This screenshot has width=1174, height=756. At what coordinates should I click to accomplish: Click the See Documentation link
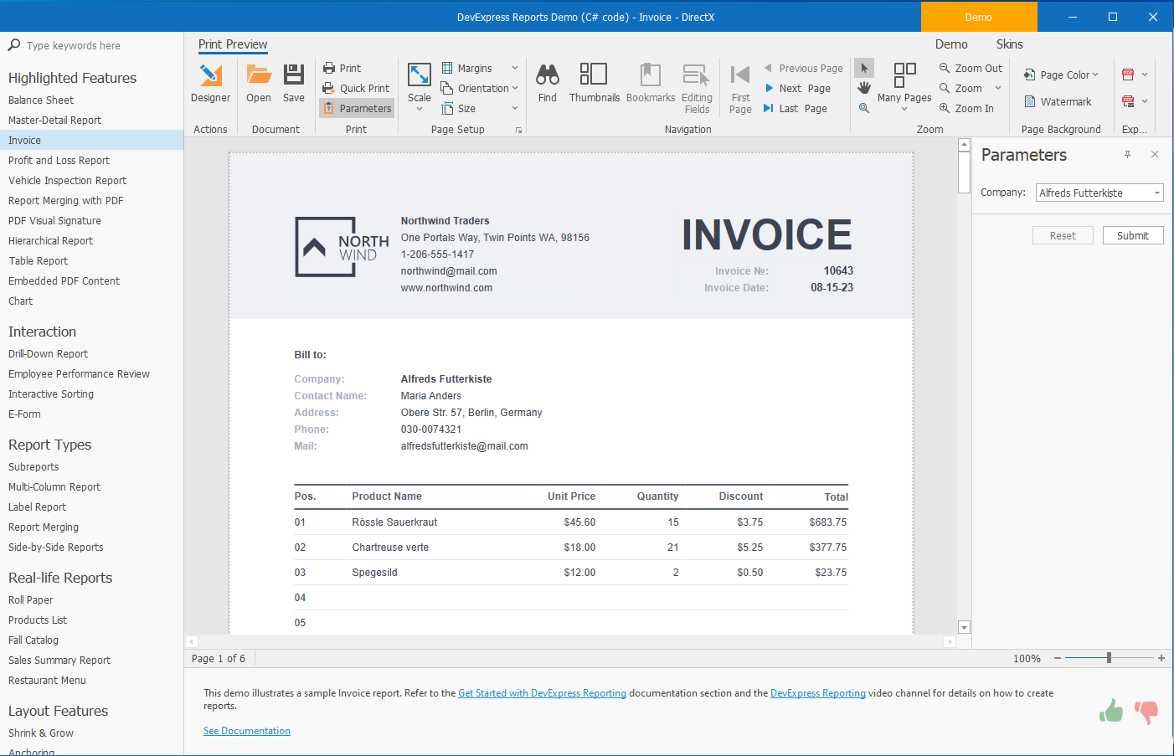pos(247,731)
